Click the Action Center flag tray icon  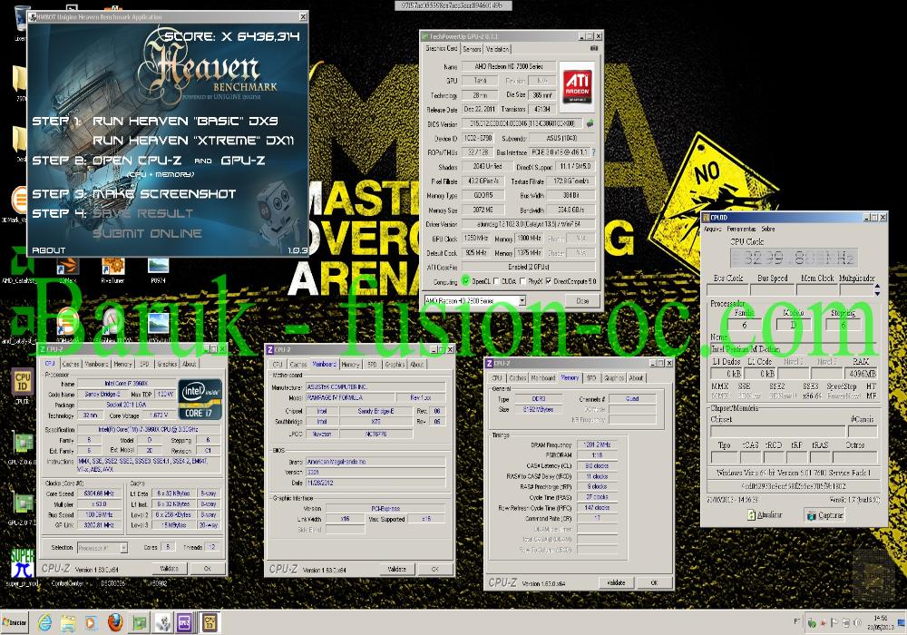click(x=834, y=623)
